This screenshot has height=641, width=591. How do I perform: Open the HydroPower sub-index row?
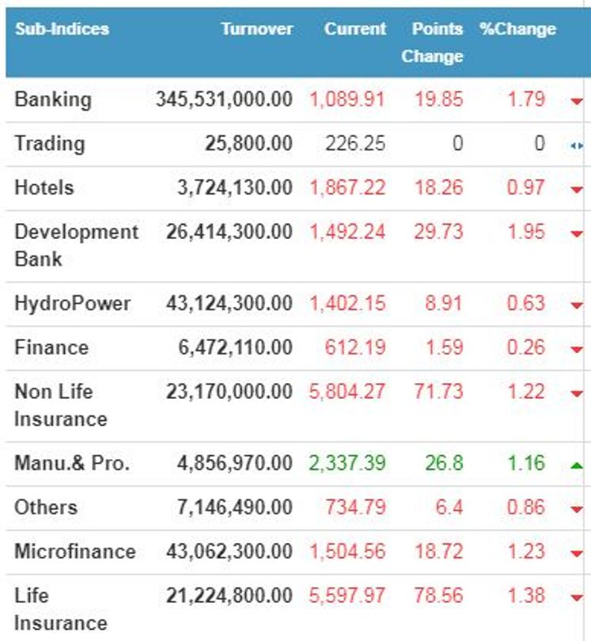pyautogui.click(x=72, y=304)
